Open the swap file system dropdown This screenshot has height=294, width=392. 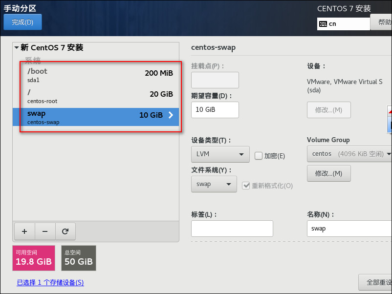click(214, 184)
